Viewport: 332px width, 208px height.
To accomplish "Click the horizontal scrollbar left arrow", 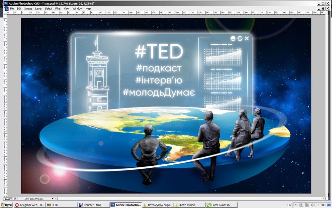I will [x=56, y=199].
